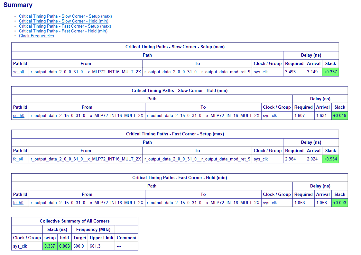Click the green +0.019 slack cell
The height and width of the screenshot is (255, 361).
tap(339, 116)
